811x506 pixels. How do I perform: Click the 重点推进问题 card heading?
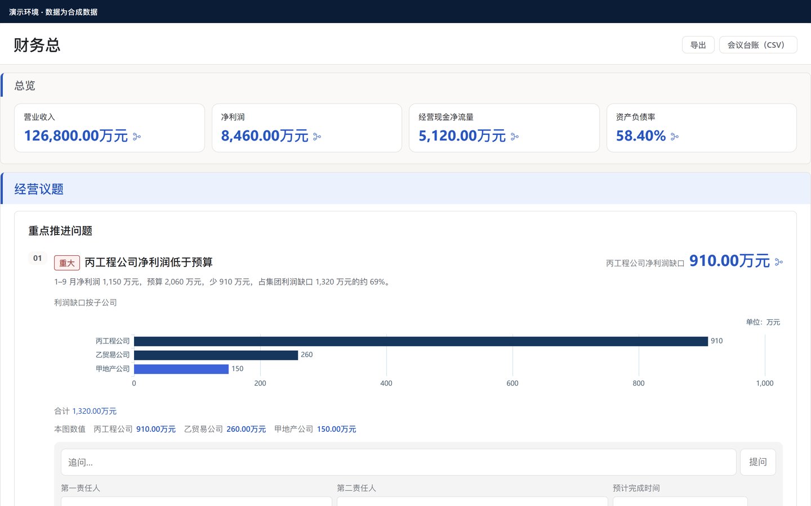[60, 231]
